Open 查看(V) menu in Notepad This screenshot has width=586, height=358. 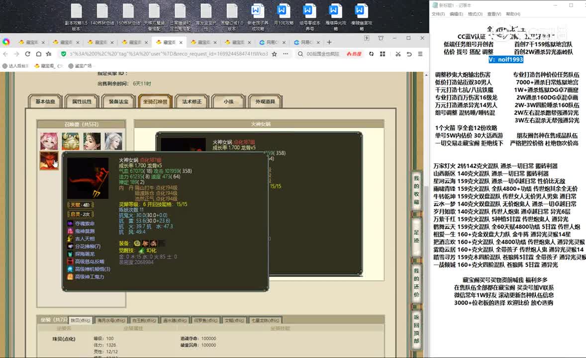pos(494,14)
